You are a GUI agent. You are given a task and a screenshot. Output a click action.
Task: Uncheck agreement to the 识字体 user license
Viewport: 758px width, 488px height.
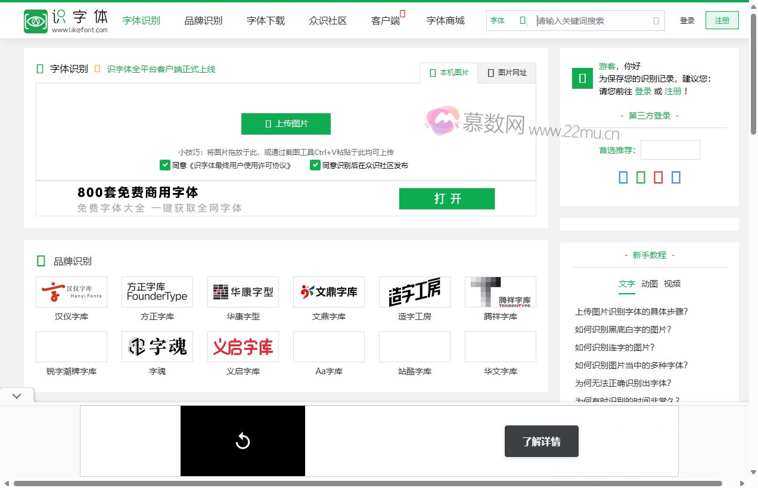[165, 164]
